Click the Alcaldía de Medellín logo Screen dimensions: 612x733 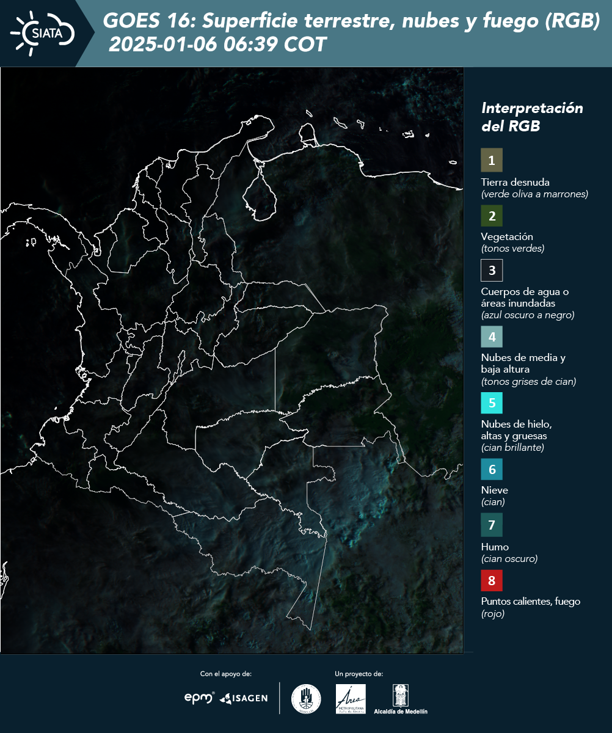pyautogui.click(x=401, y=699)
